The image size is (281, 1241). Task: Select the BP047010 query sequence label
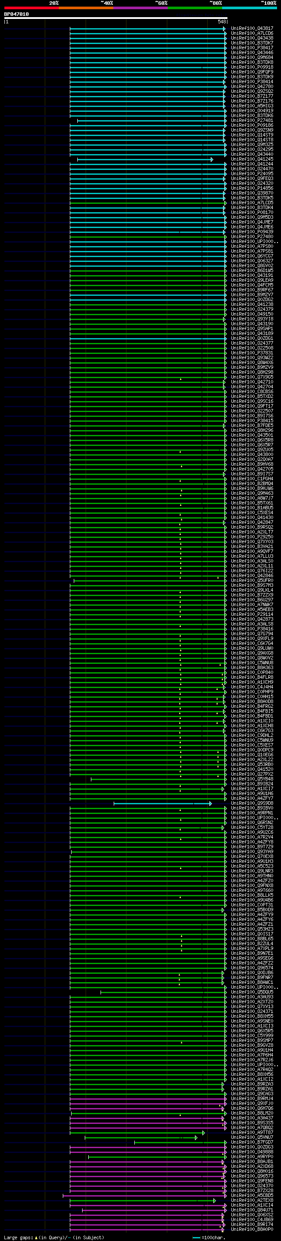click(16, 14)
